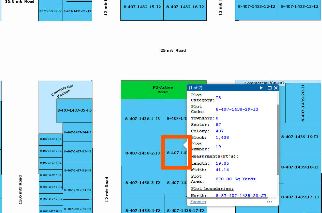Click the 25 mtr Road label area

[x=173, y=50]
